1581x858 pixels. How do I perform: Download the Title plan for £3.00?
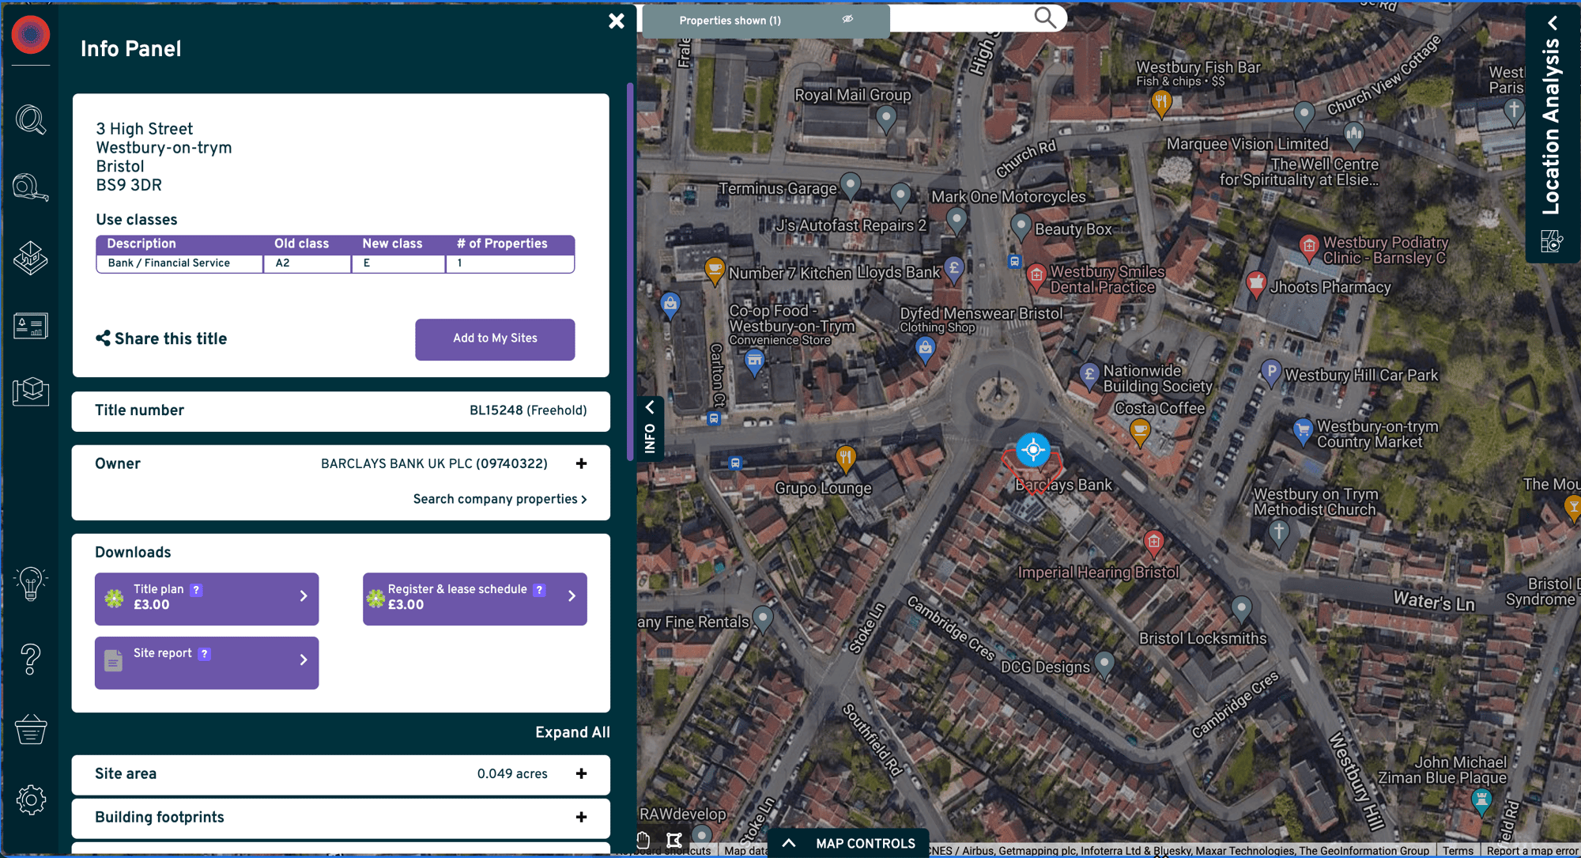[x=206, y=599]
